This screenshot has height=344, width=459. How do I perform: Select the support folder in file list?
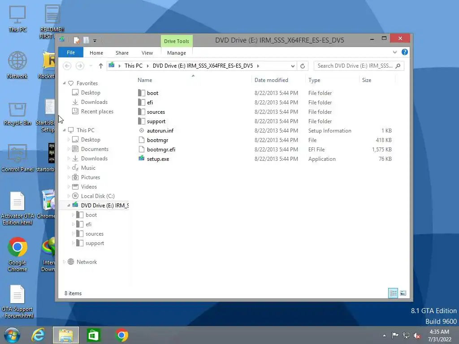tap(156, 121)
